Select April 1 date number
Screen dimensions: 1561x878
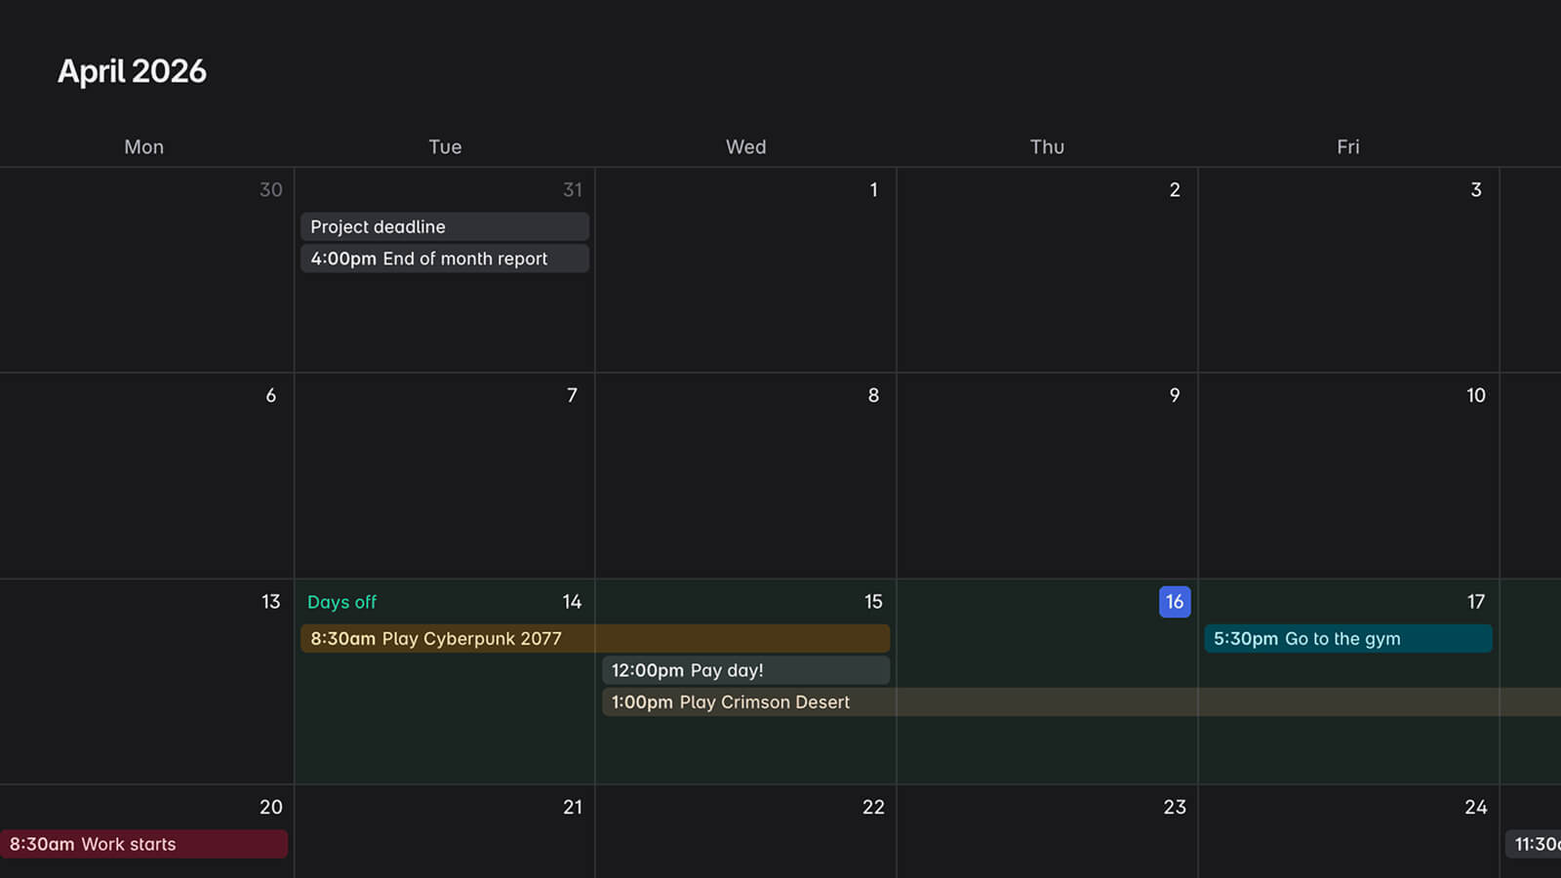874,189
